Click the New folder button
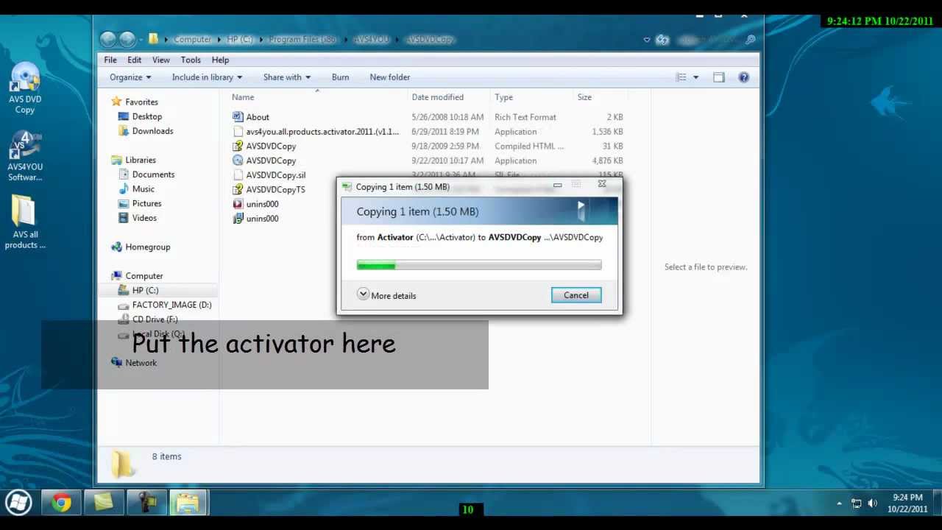The image size is (942, 530). pos(390,77)
